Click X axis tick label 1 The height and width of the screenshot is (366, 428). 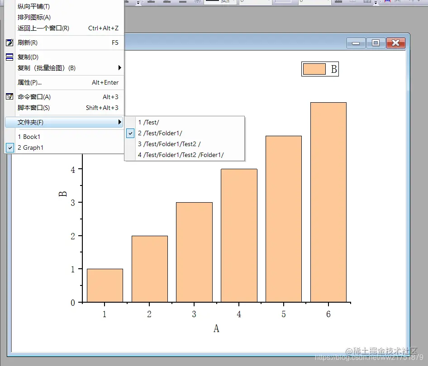tap(104, 314)
